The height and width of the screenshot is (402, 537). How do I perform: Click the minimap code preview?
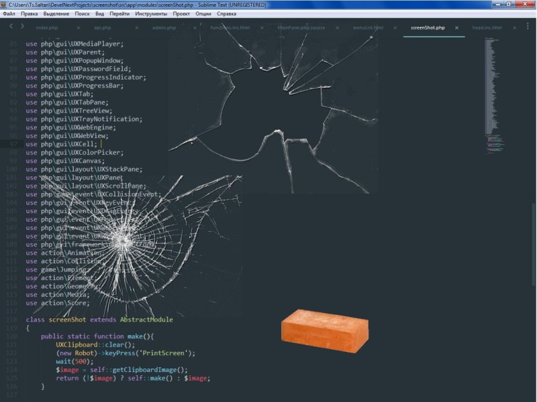[x=493, y=94]
